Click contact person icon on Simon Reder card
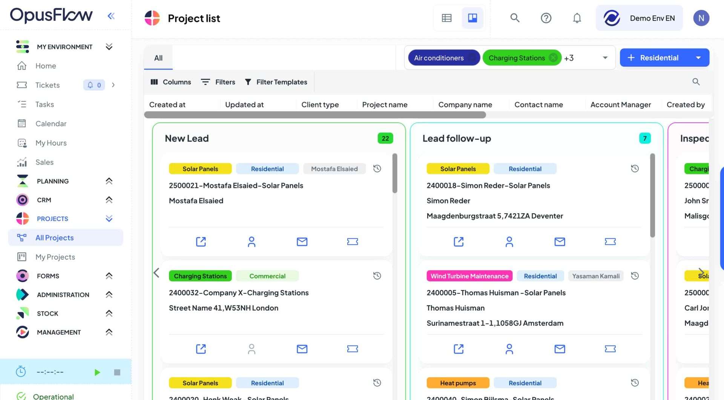The image size is (724, 400). pyautogui.click(x=509, y=241)
